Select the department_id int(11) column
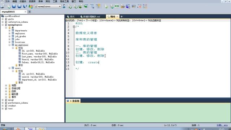 [39, 80]
